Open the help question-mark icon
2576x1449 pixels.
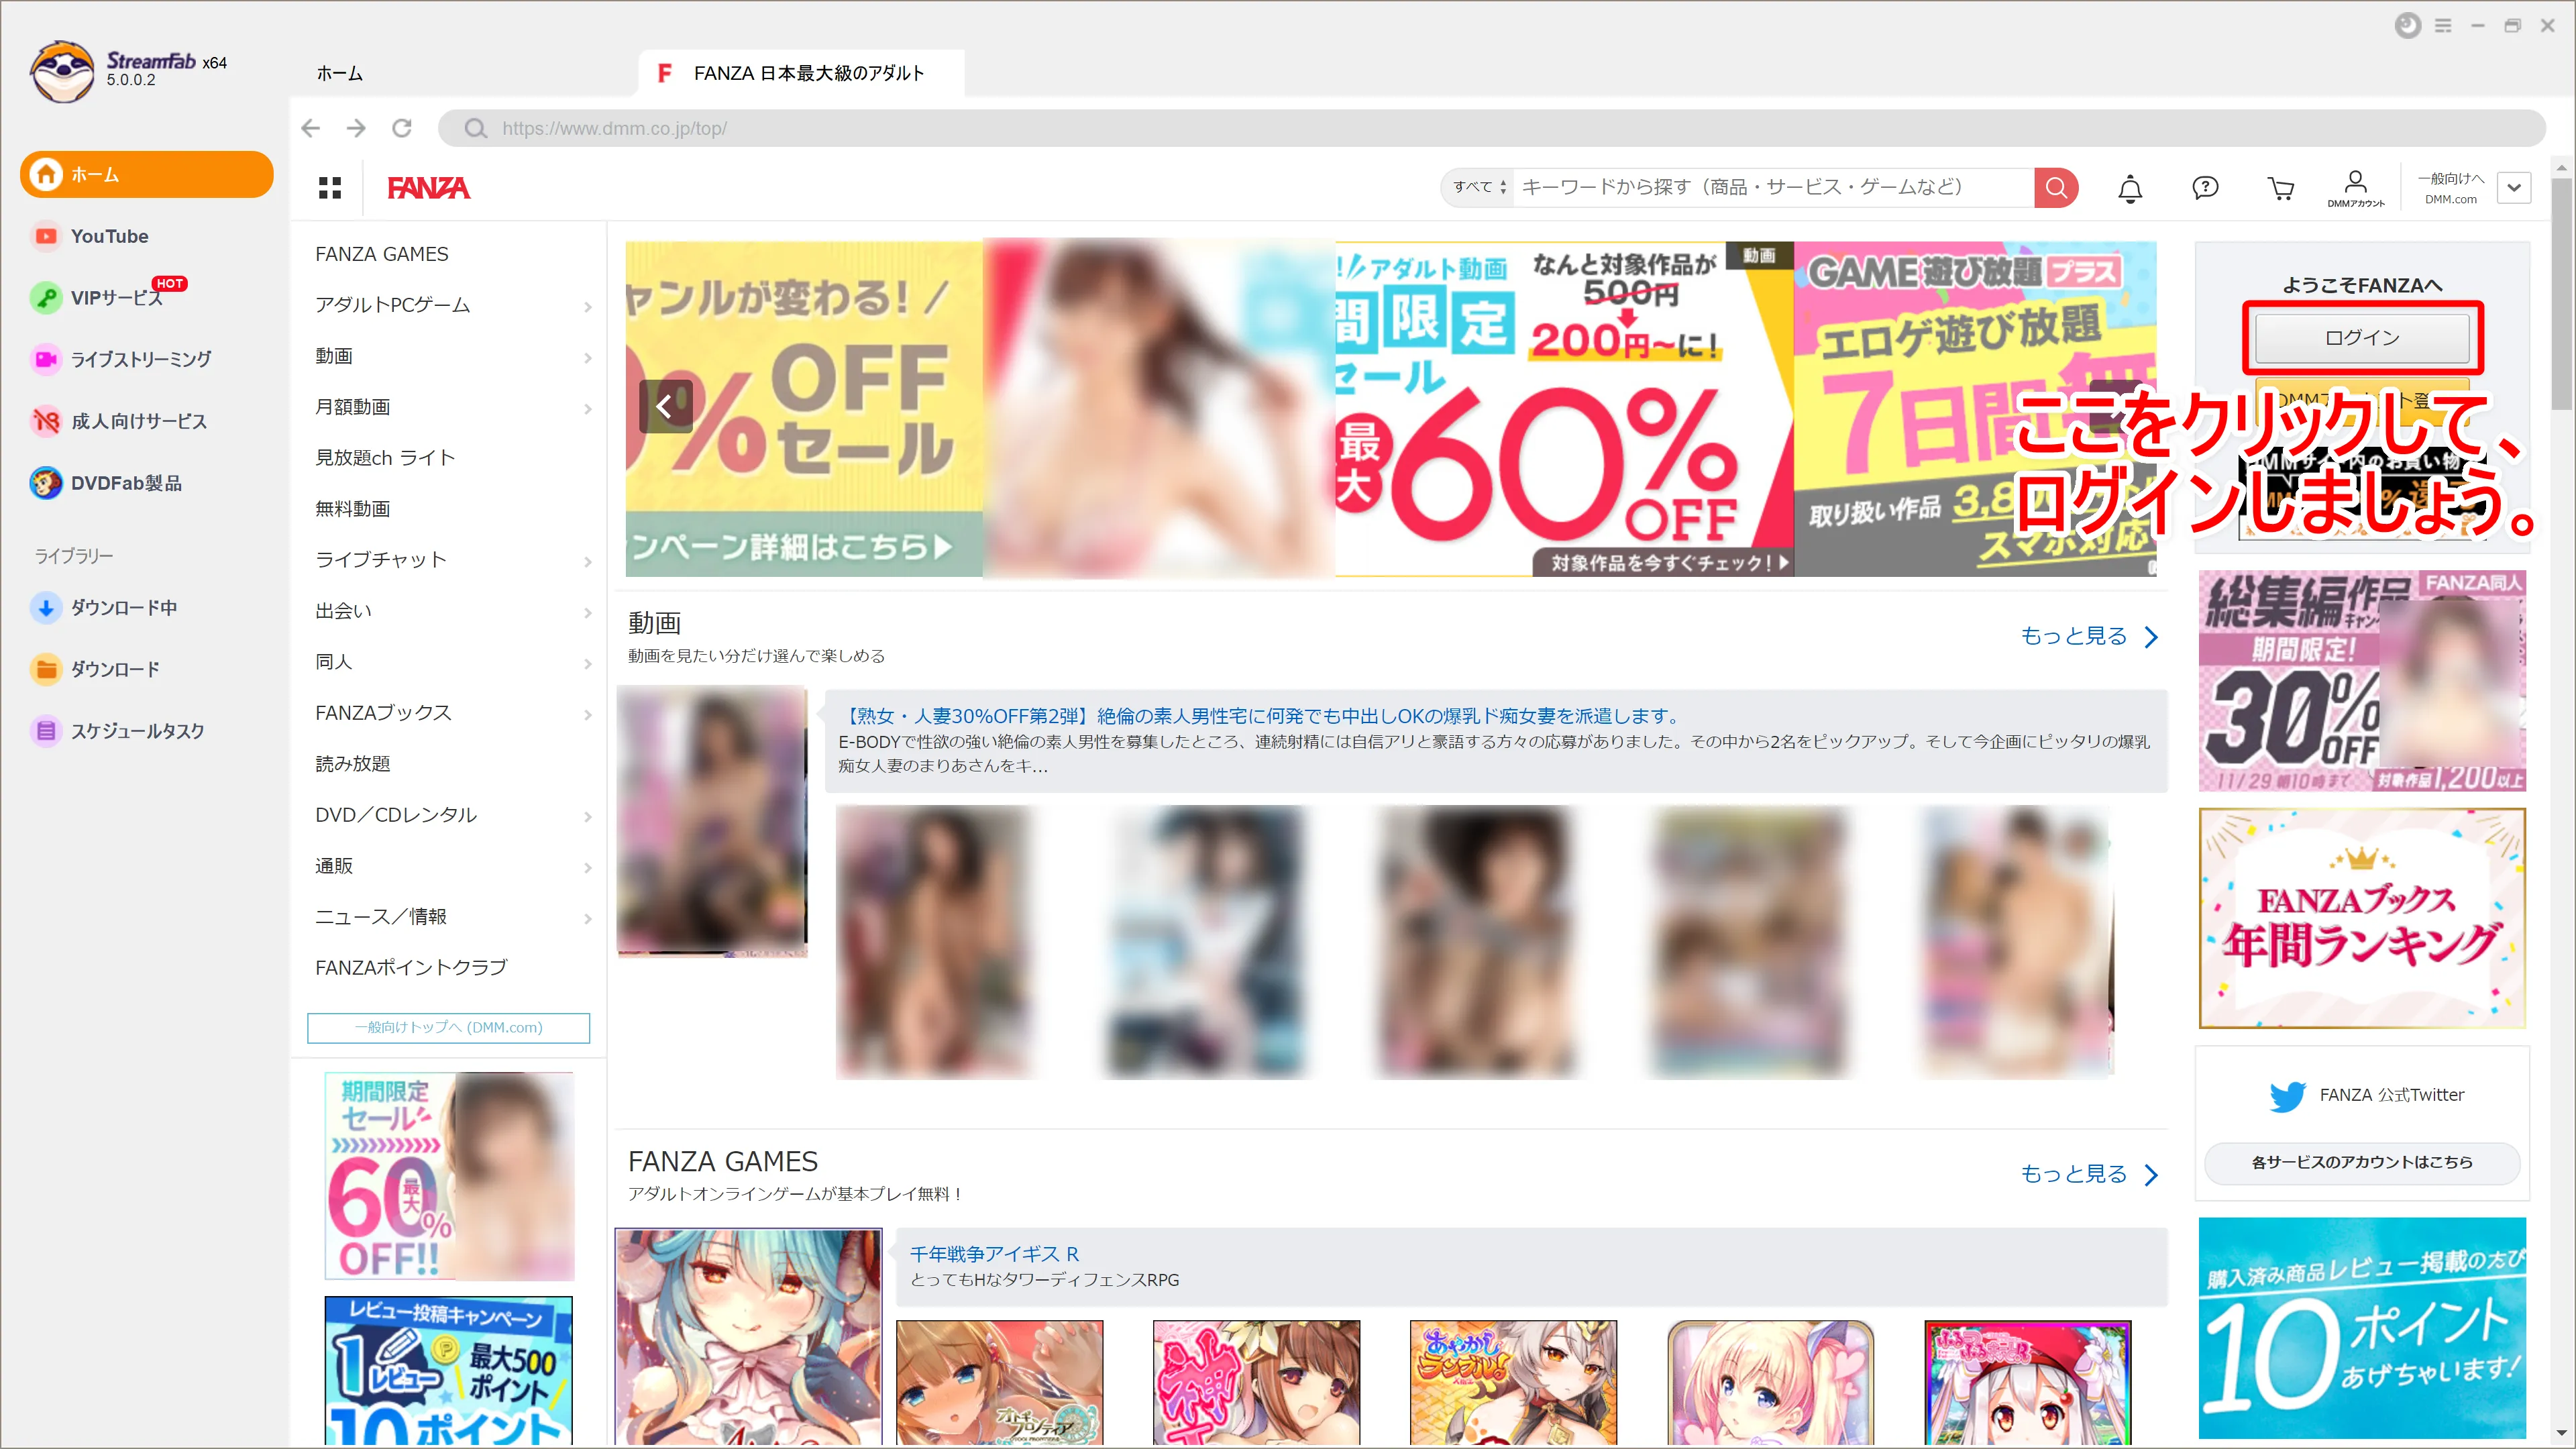click(x=2205, y=188)
